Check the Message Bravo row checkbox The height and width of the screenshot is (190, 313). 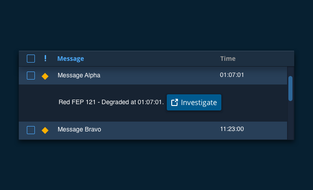click(x=31, y=130)
